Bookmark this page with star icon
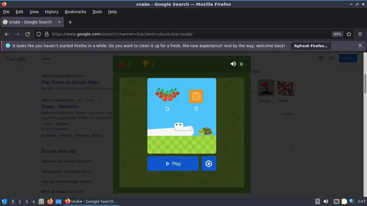This screenshot has width=367, height=206. (349, 34)
